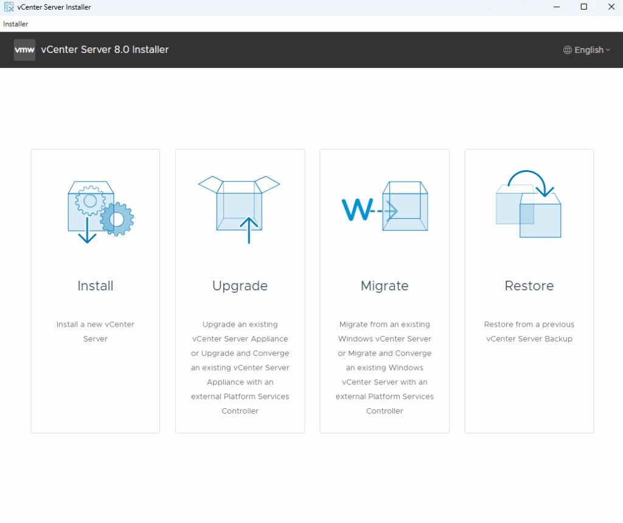Select the Install heading
Image resolution: width=623 pixels, height=523 pixels.
pyautogui.click(x=96, y=285)
